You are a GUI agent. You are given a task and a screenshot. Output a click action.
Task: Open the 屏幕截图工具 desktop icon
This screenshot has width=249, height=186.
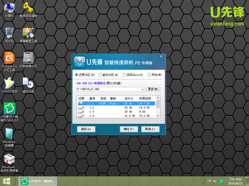28,33
